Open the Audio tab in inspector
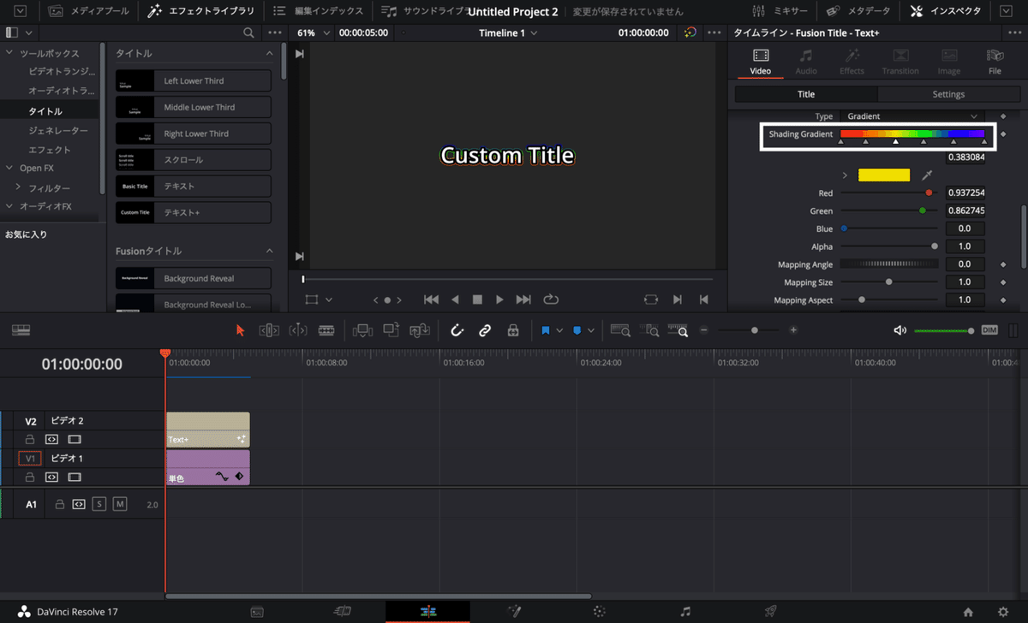Viewport: 1028px width, 623px height. point(806,62)
